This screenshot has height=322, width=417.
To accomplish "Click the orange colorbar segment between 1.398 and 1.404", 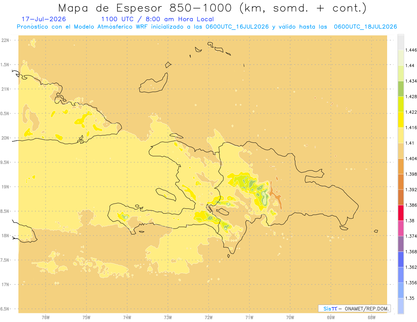I will pyautogui.click(x=401, y=166).
